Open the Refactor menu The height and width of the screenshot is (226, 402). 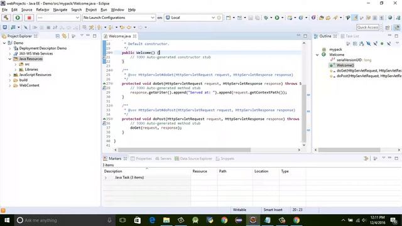tap(43, 10)
